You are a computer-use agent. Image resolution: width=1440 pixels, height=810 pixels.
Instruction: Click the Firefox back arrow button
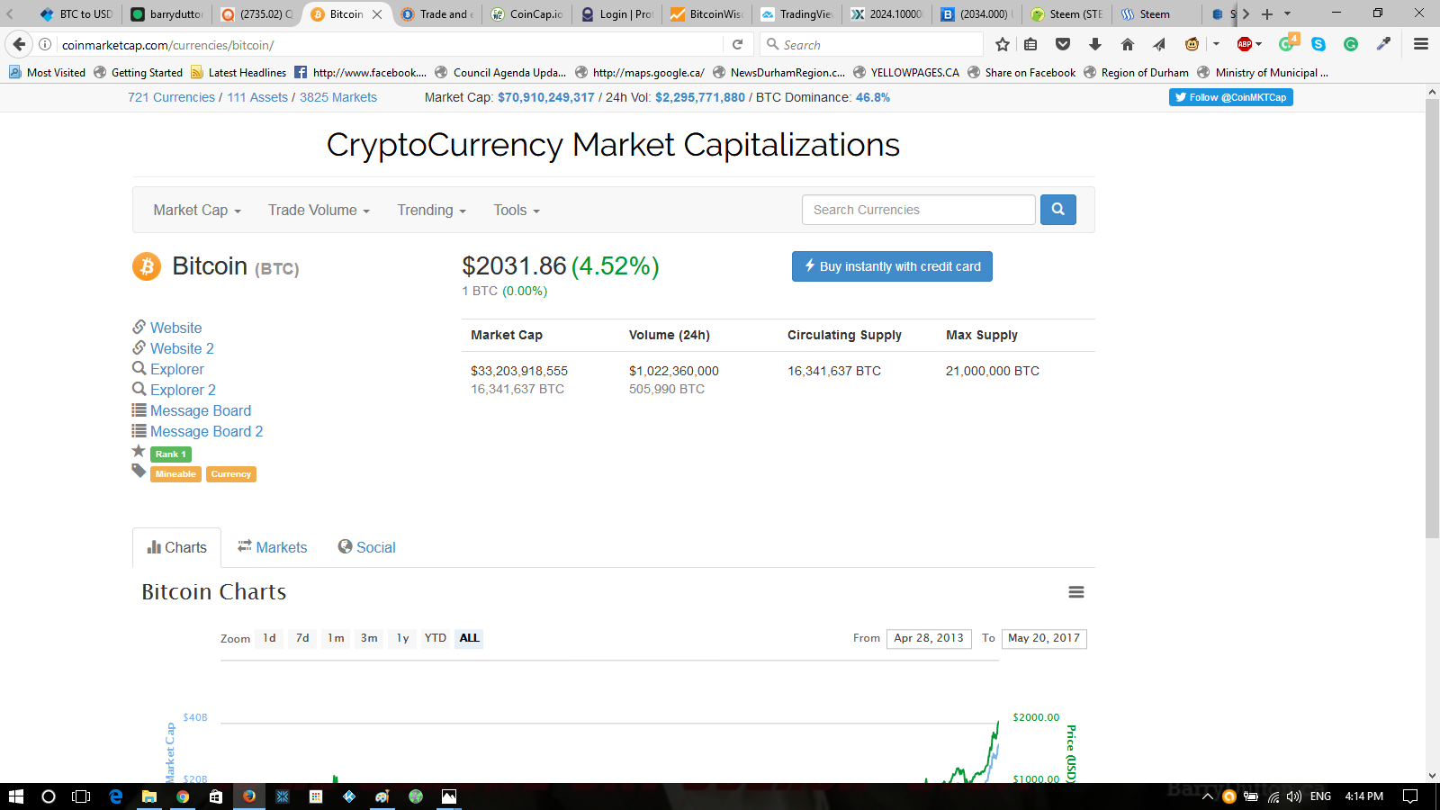point(19,44)
